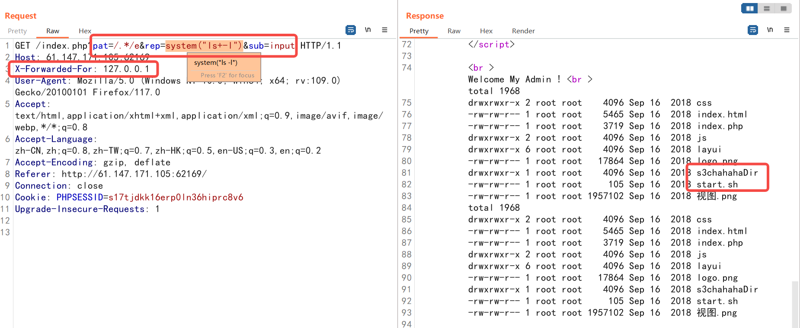This screenshot has height=328, width=800.
Task: Click the Connection: close header
Action: point(59,186)
